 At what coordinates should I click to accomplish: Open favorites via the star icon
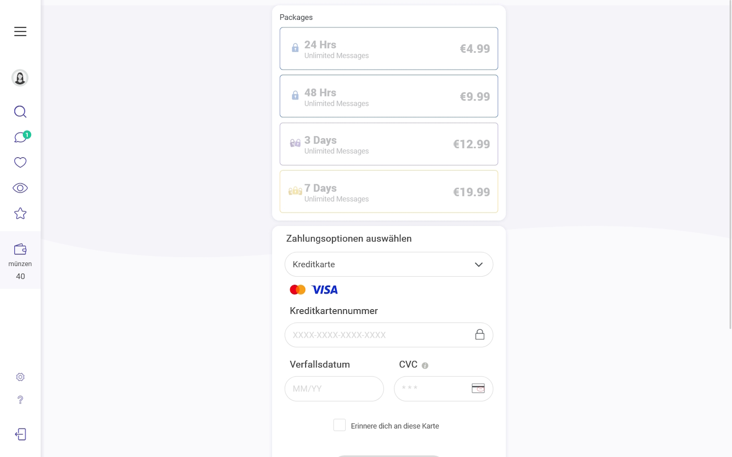20,213
